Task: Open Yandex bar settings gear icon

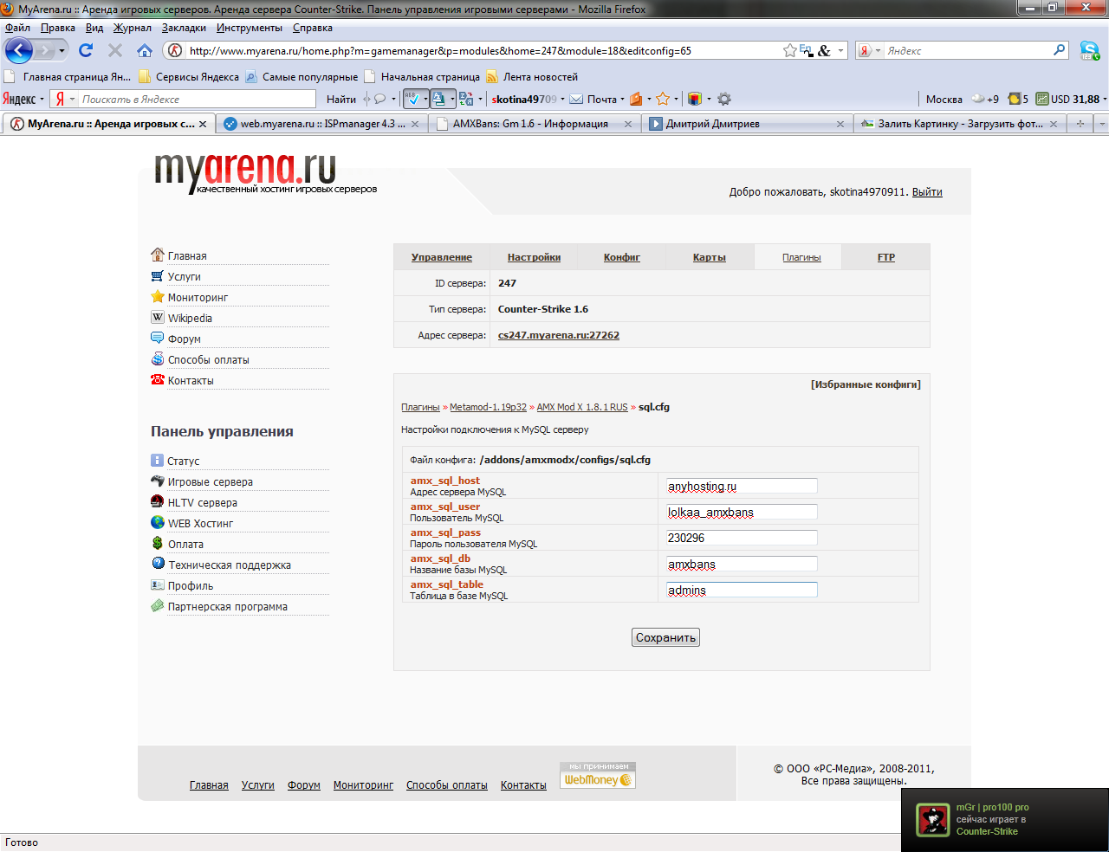Action: (x=724, y=99)
